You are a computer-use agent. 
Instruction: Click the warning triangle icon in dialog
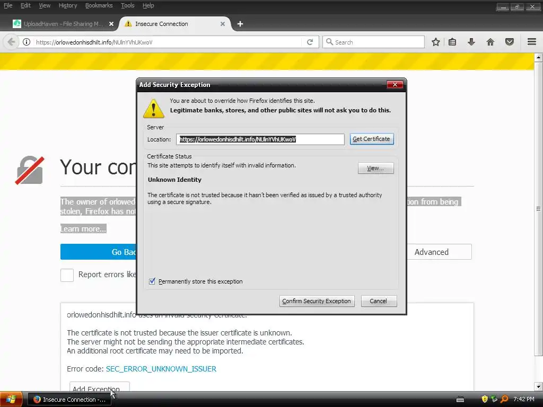[x=154, y=108]
